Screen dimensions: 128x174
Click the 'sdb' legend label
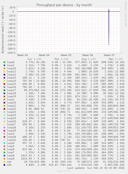9,165
